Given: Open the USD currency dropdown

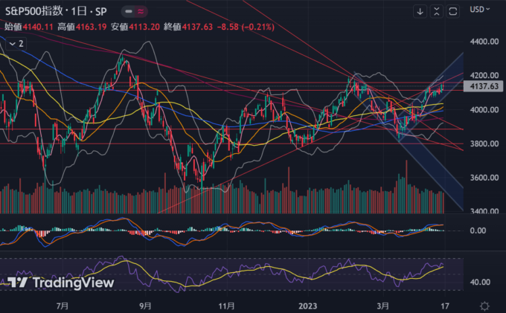Looking at the screenshot, I should 478,9.
